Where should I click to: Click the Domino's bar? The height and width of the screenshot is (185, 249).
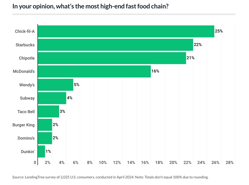click(45, 138)
